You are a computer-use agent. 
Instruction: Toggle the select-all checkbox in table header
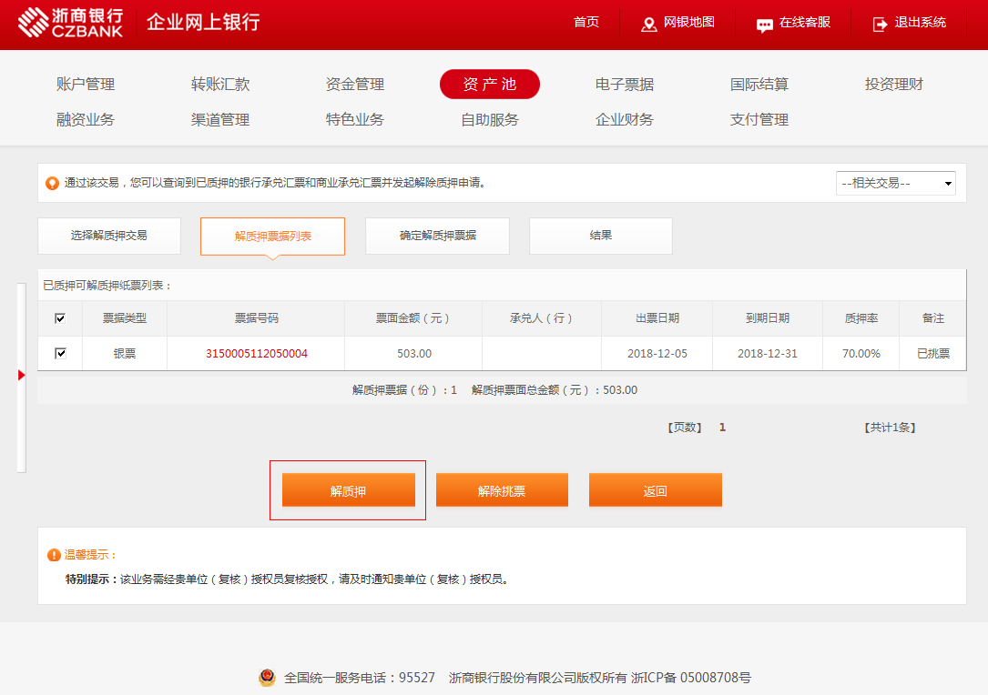(x=60, y=318)
